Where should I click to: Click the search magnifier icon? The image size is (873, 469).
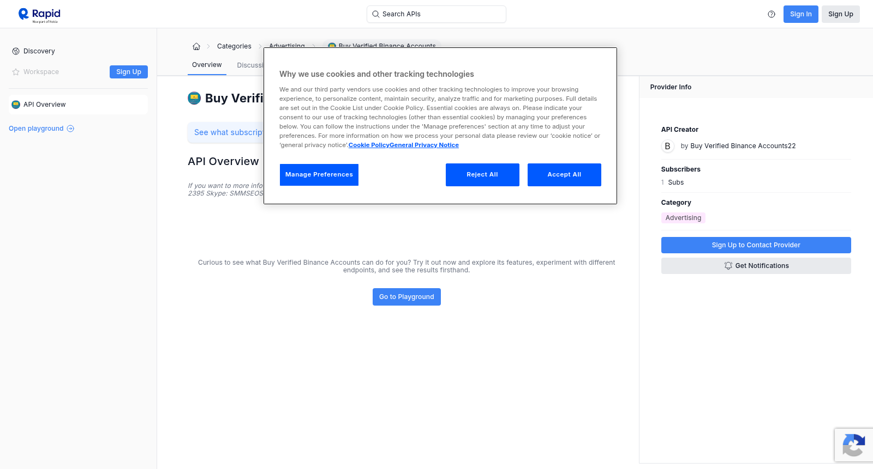[x=375, y=14]
